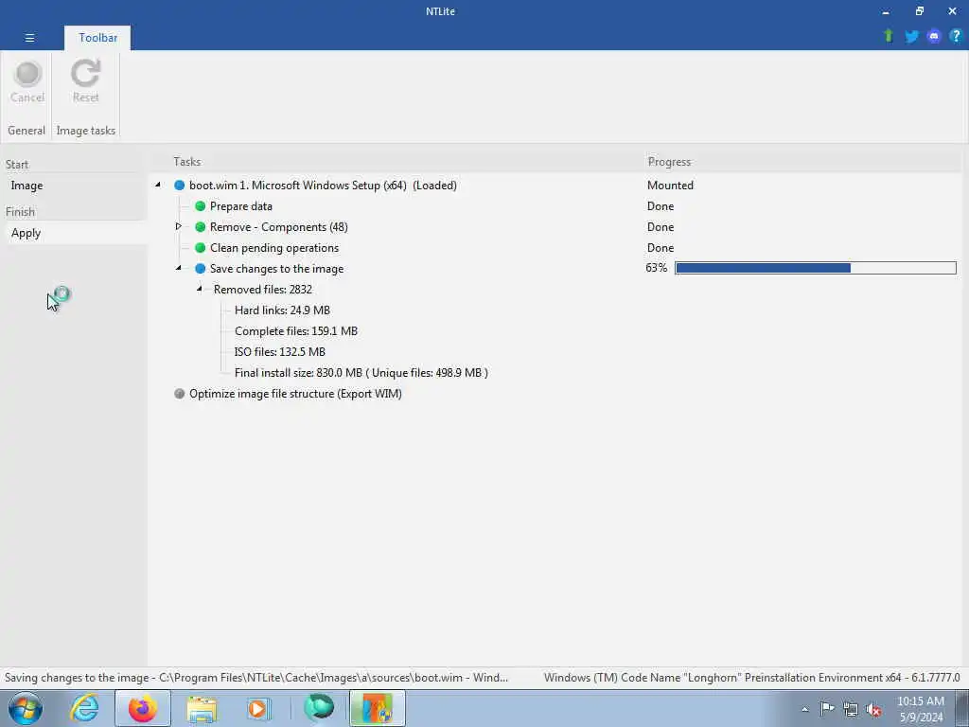The width and height of the screenshot is (969, 727).
Task: Click the Saving changes status bar text
Action: click(x=255, y=678)
